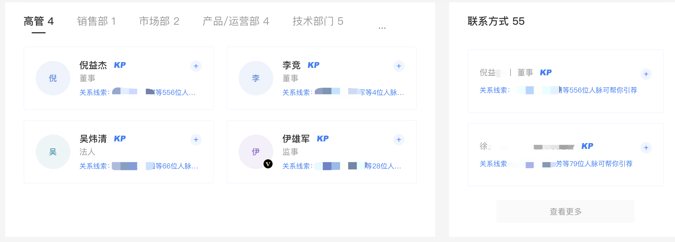Click plus icon on 李竞 card
The height and width of the screenshot is (242, 675).
399,66
